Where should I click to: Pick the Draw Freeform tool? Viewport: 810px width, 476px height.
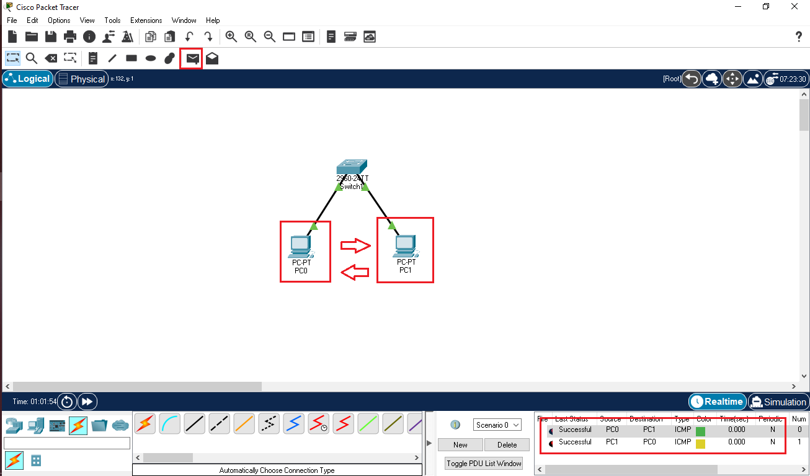click(x=169, y=58)
